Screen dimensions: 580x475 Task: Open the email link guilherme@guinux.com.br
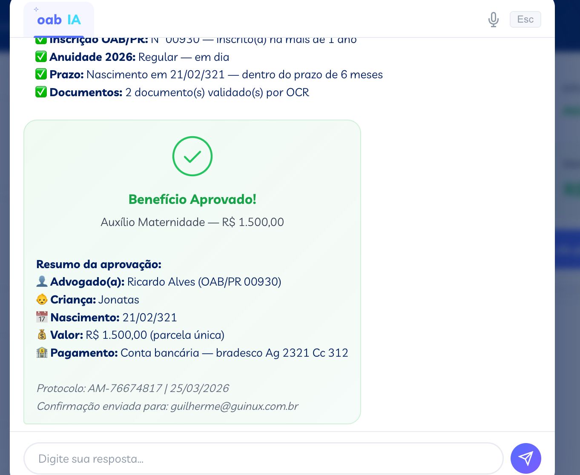click(235, 406)
